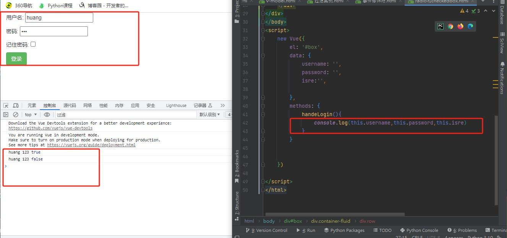Open the Run tool window
The height and width of the screenshot is (238, 507).
coord(306,230)
